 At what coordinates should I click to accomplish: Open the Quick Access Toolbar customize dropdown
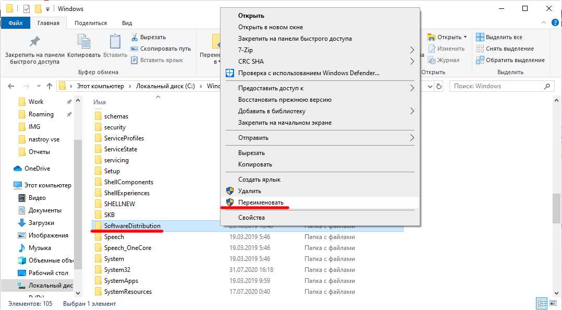tap(48, 9)
